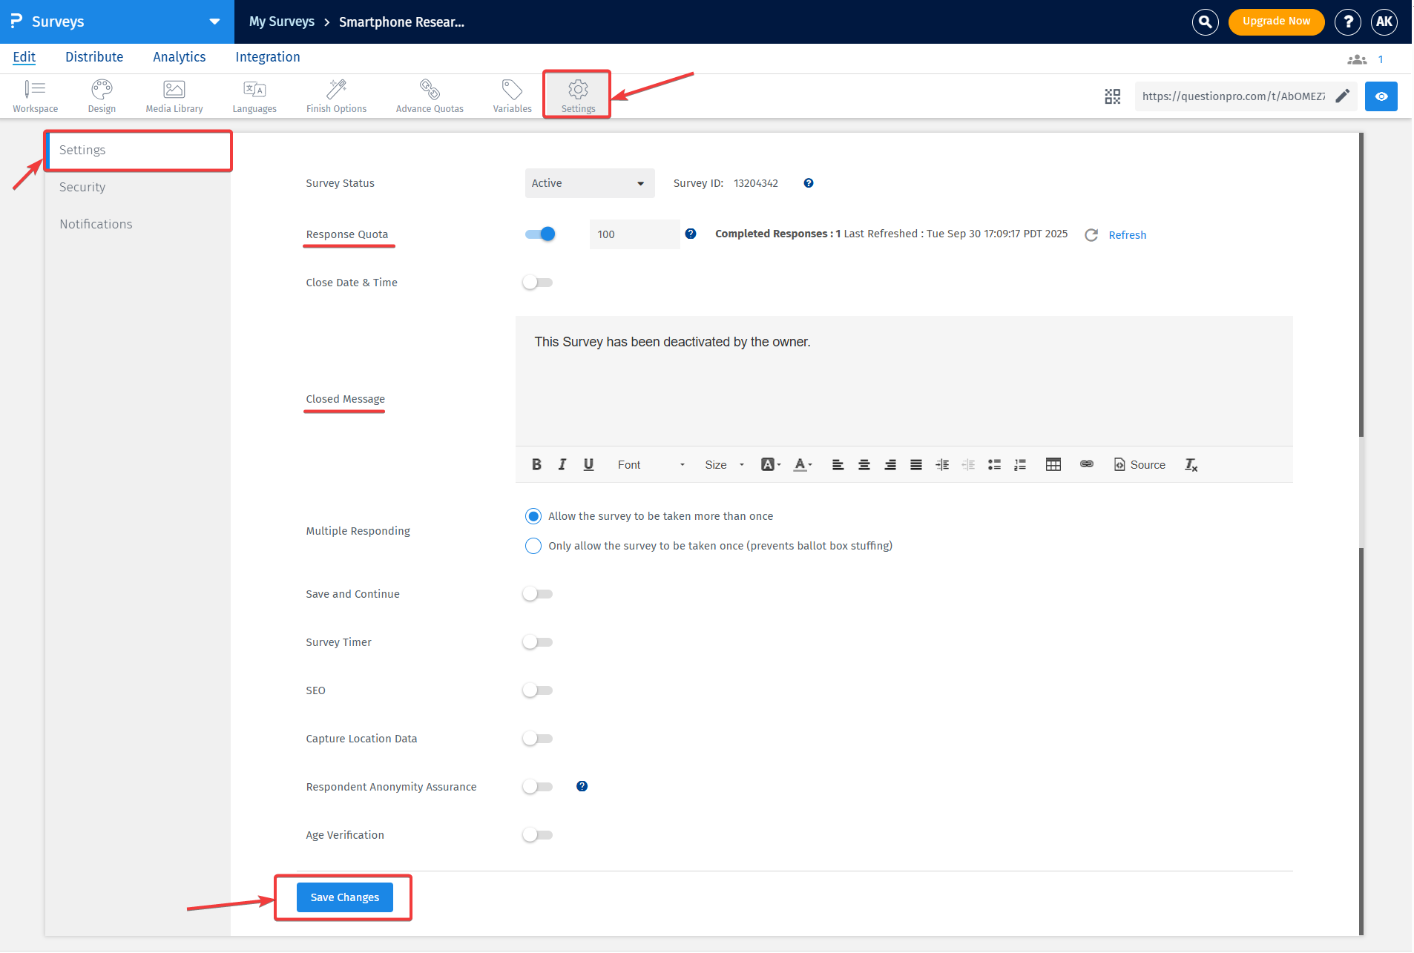Insert a table in the Closed Message editor

point(1053,464)
